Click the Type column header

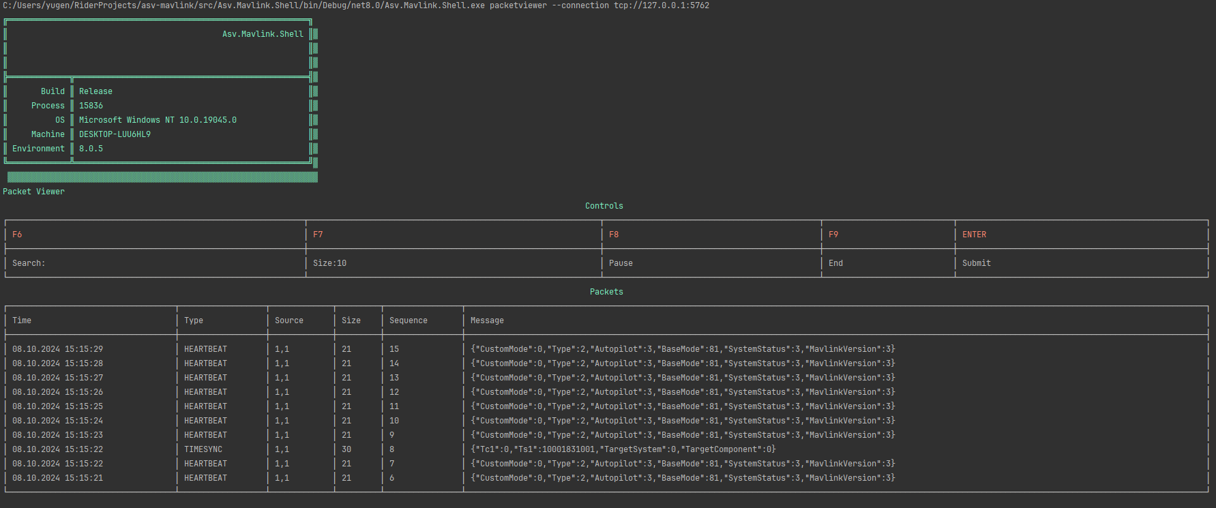194,320
